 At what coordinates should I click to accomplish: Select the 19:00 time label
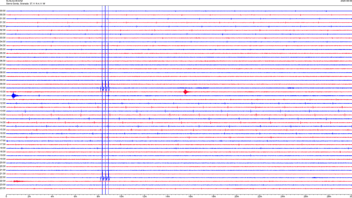[x=3, y=155]
